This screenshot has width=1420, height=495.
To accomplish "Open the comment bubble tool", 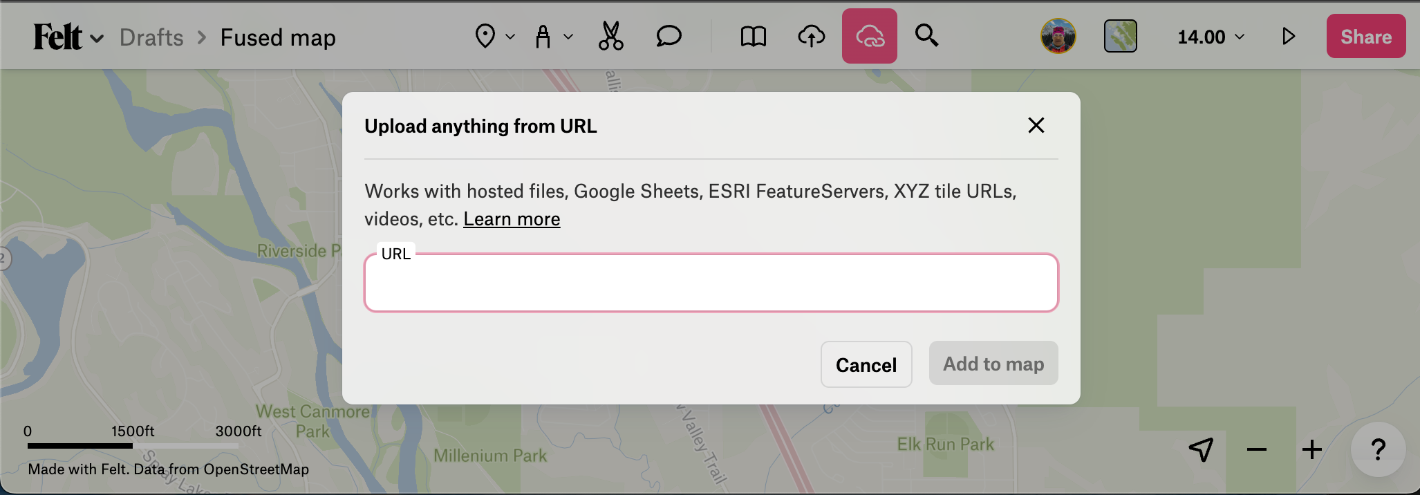I will pos(669,37).
